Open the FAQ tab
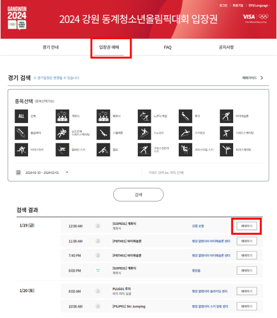The image size is (277, 318). coord(168,47)
